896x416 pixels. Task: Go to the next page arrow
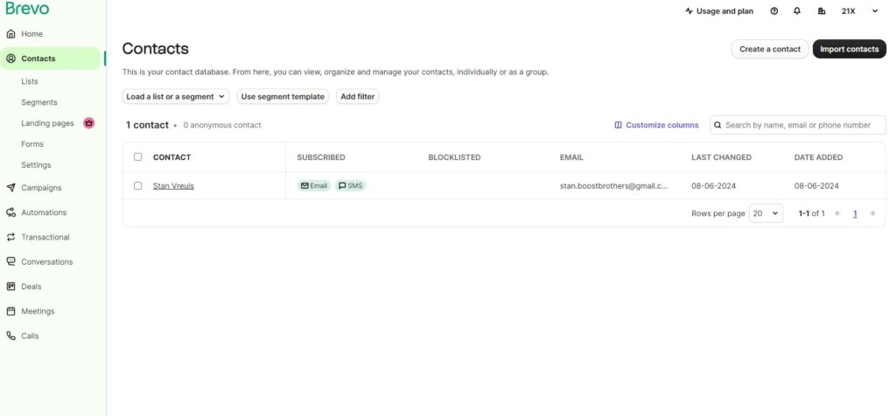pos(871,213)
